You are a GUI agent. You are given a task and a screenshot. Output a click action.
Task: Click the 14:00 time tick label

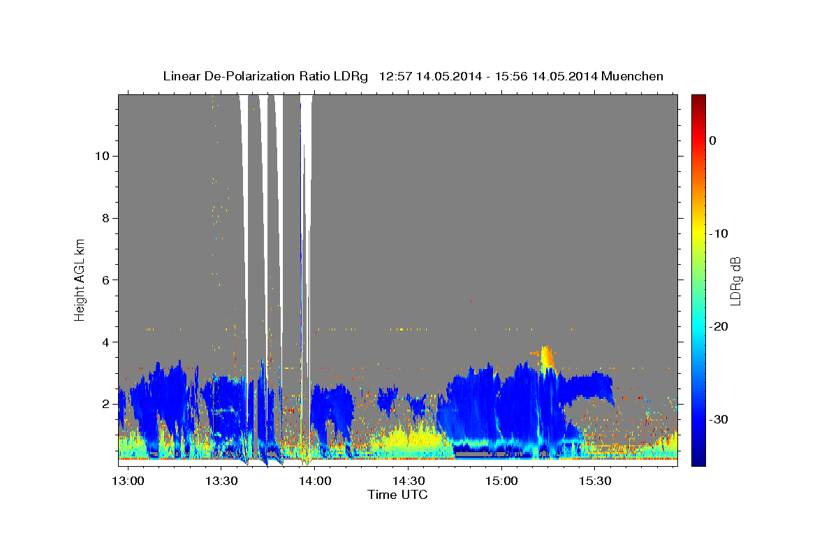coord(315,481)
